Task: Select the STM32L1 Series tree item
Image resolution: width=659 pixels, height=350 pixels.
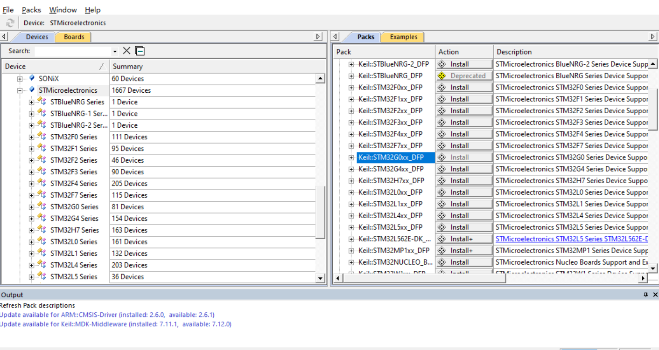Action: tap(74, 253)
